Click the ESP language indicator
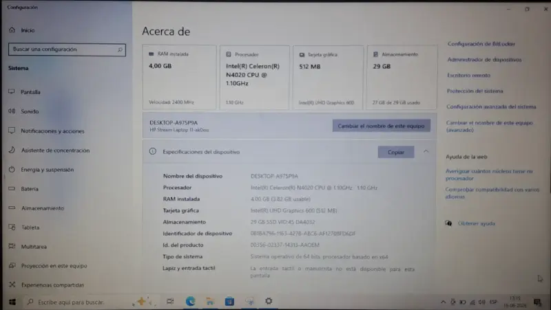Screen dimensions: 551x310 pos(493,302)
